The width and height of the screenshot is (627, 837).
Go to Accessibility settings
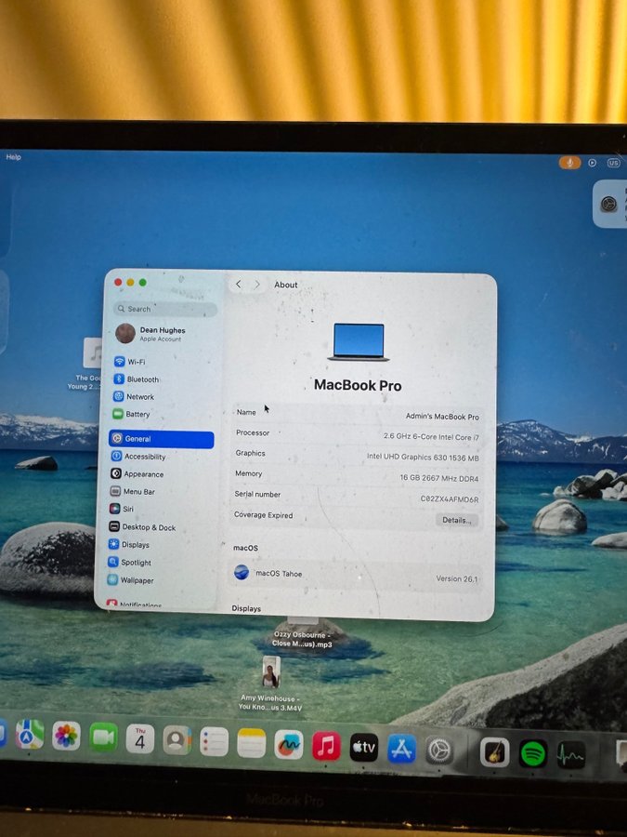(144, 457)
